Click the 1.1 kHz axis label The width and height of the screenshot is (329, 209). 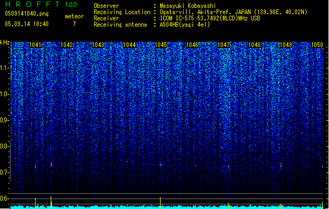(4, 68)
